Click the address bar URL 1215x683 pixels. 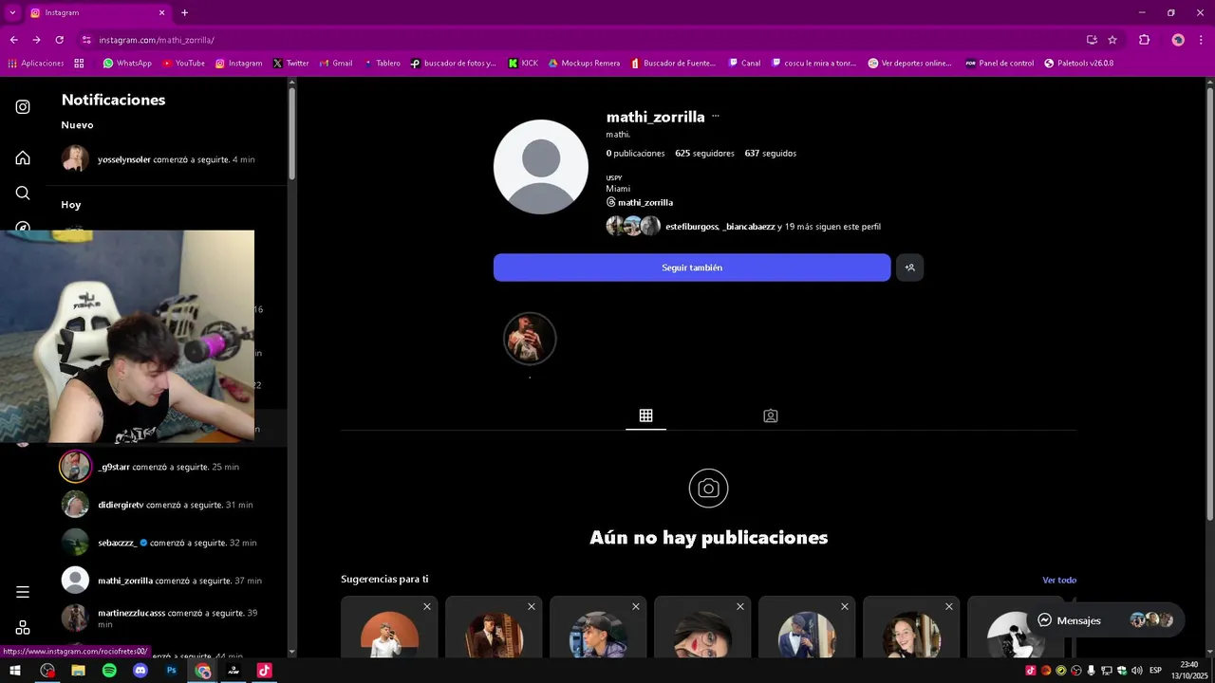tap(157, 40)
